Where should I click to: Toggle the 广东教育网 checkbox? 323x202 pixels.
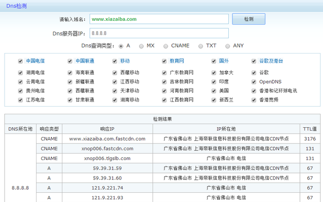pos(164,73)
